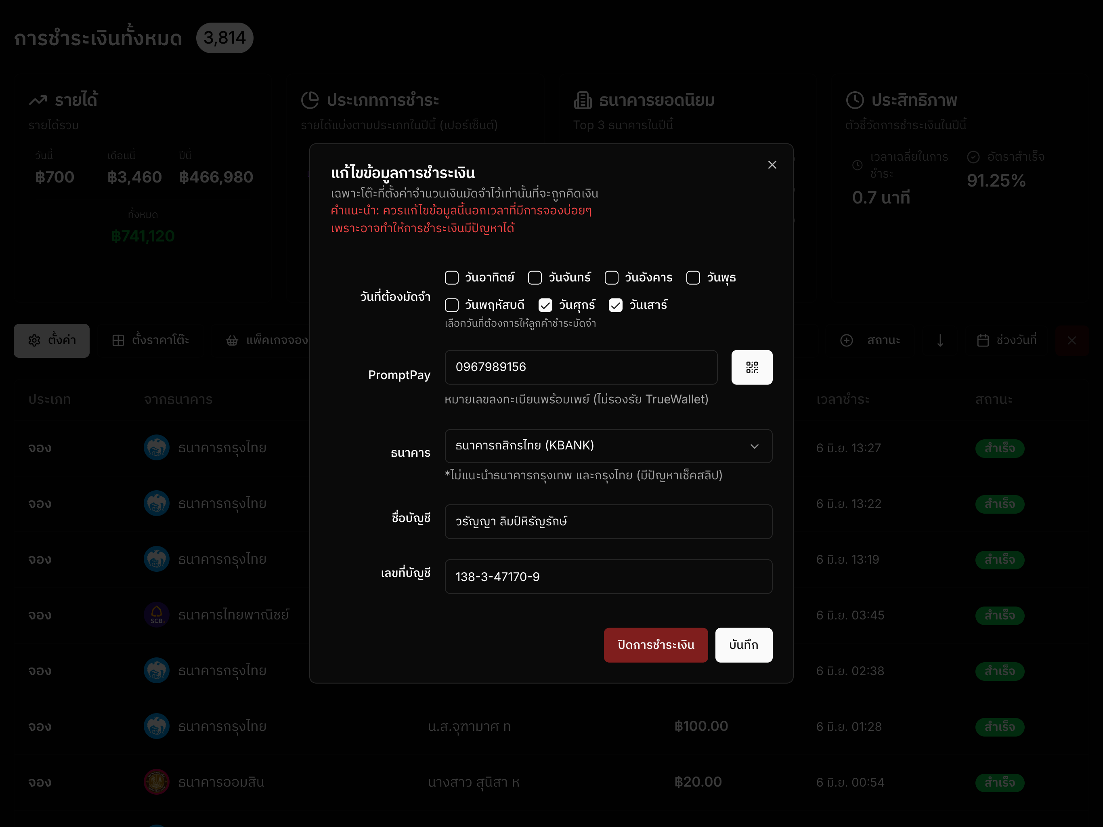Open the ธนาคาร bank dropdown

point(608,446)
